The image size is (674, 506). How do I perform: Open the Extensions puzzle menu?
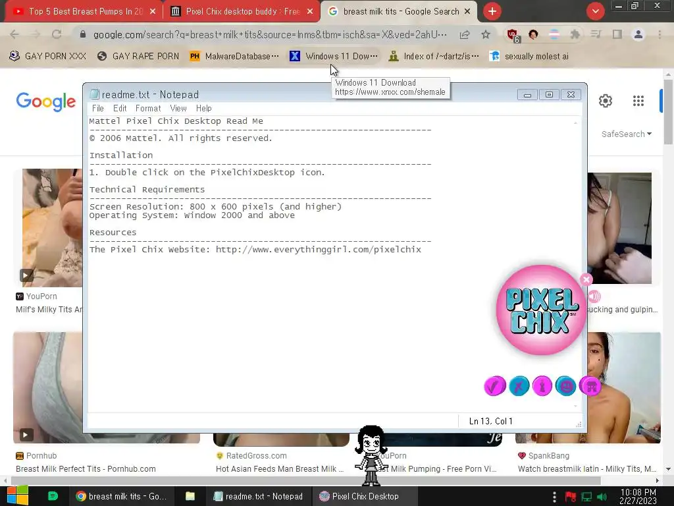click(x=575, y=34)
